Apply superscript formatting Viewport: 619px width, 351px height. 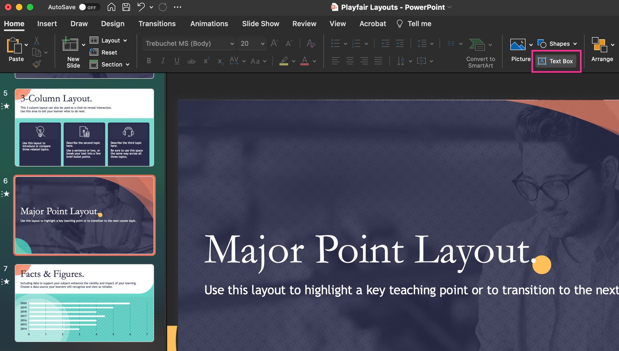click(x=206, y=61)
